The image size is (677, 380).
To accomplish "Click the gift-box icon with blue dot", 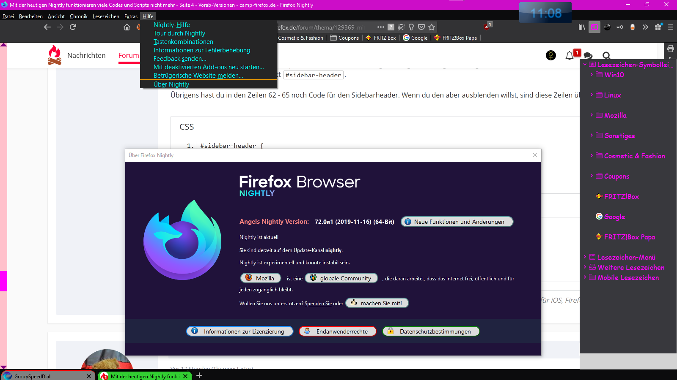I will click(x=658, y=27).
